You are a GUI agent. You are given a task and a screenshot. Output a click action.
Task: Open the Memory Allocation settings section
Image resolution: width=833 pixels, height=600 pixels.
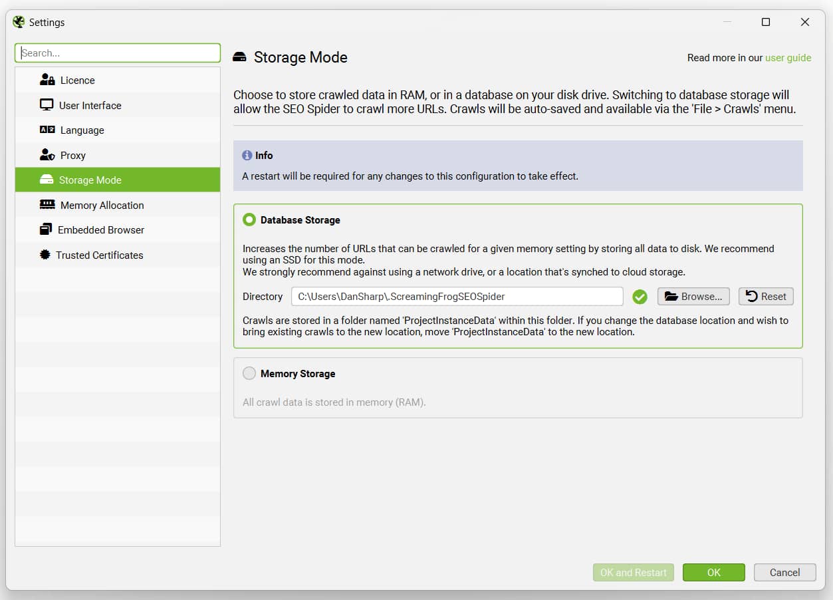[x=102, y=205]
